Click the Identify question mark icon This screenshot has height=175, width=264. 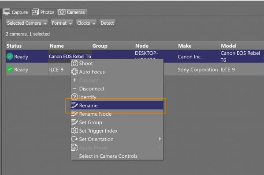click(x=74, y=97)
